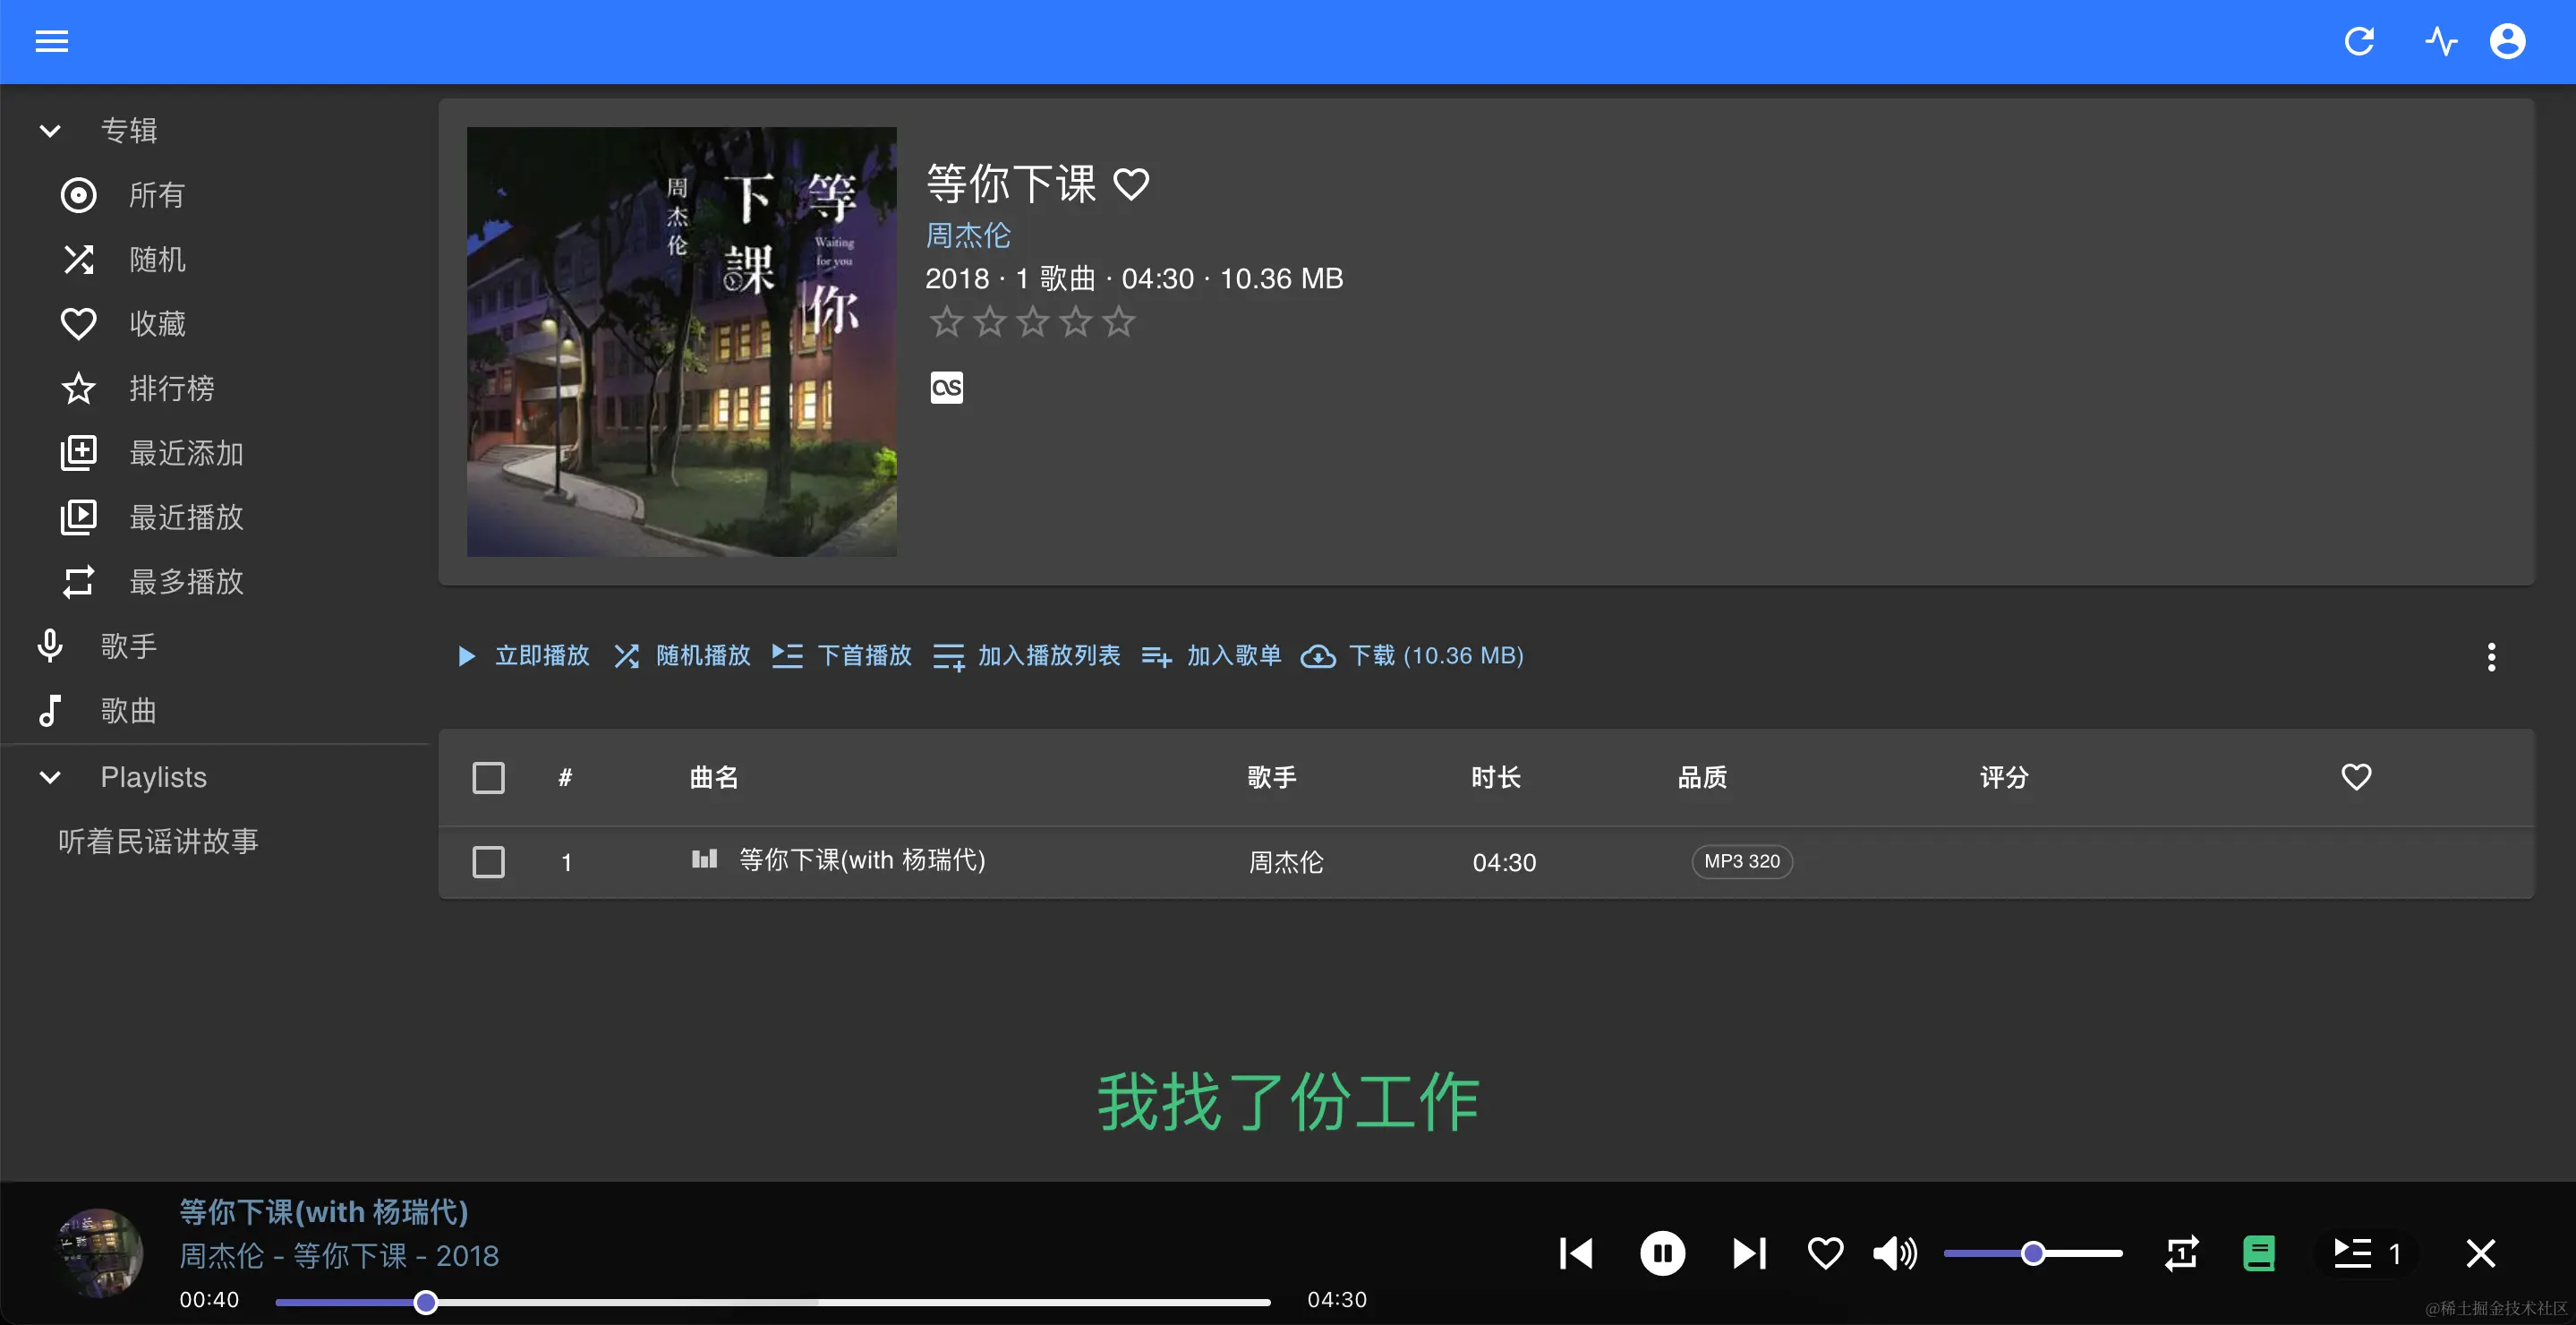Pause the current song

(1662, 1253)
